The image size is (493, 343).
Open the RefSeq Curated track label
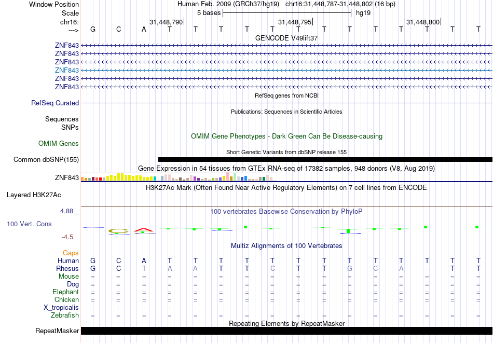[55, 103]
